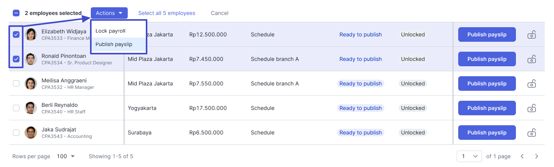Image resolution: width=554 pixels, height=167 pixels.
Task: Click the unlock icon for Elizabeth Widjaya
Action: [x=532, y=35]
